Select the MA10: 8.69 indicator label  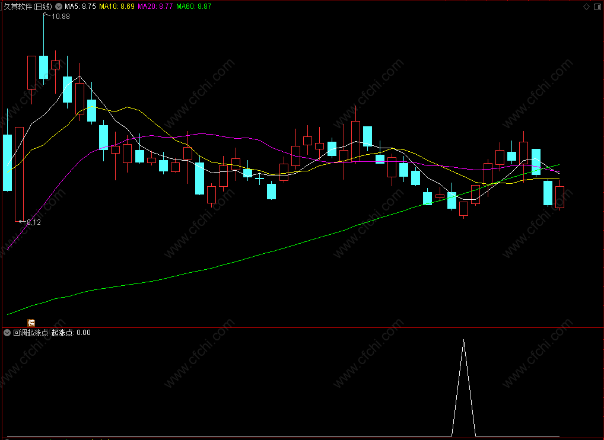click(117, 7)
